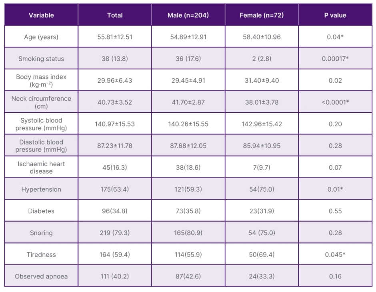Select the Ischaemic heart disease label cell
Screen dimensions: 376x292
pyautogui.click(x=41, y=167)
